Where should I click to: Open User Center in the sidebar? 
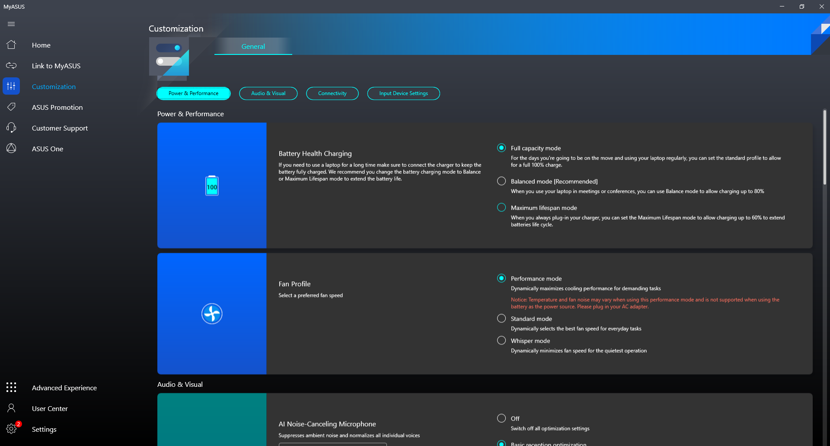click(x=50, y=408)
